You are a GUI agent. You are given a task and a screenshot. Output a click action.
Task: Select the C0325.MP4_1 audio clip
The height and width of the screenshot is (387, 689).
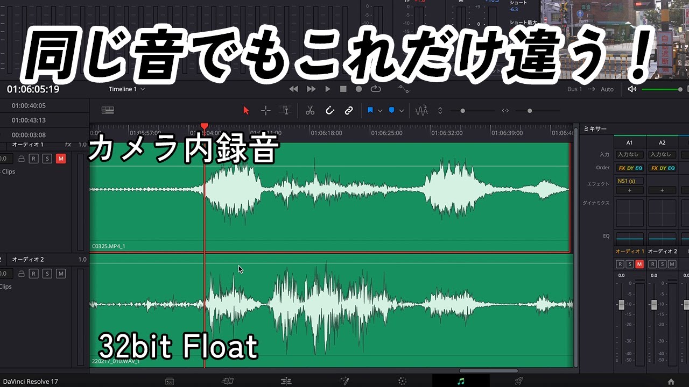point(329,197)
